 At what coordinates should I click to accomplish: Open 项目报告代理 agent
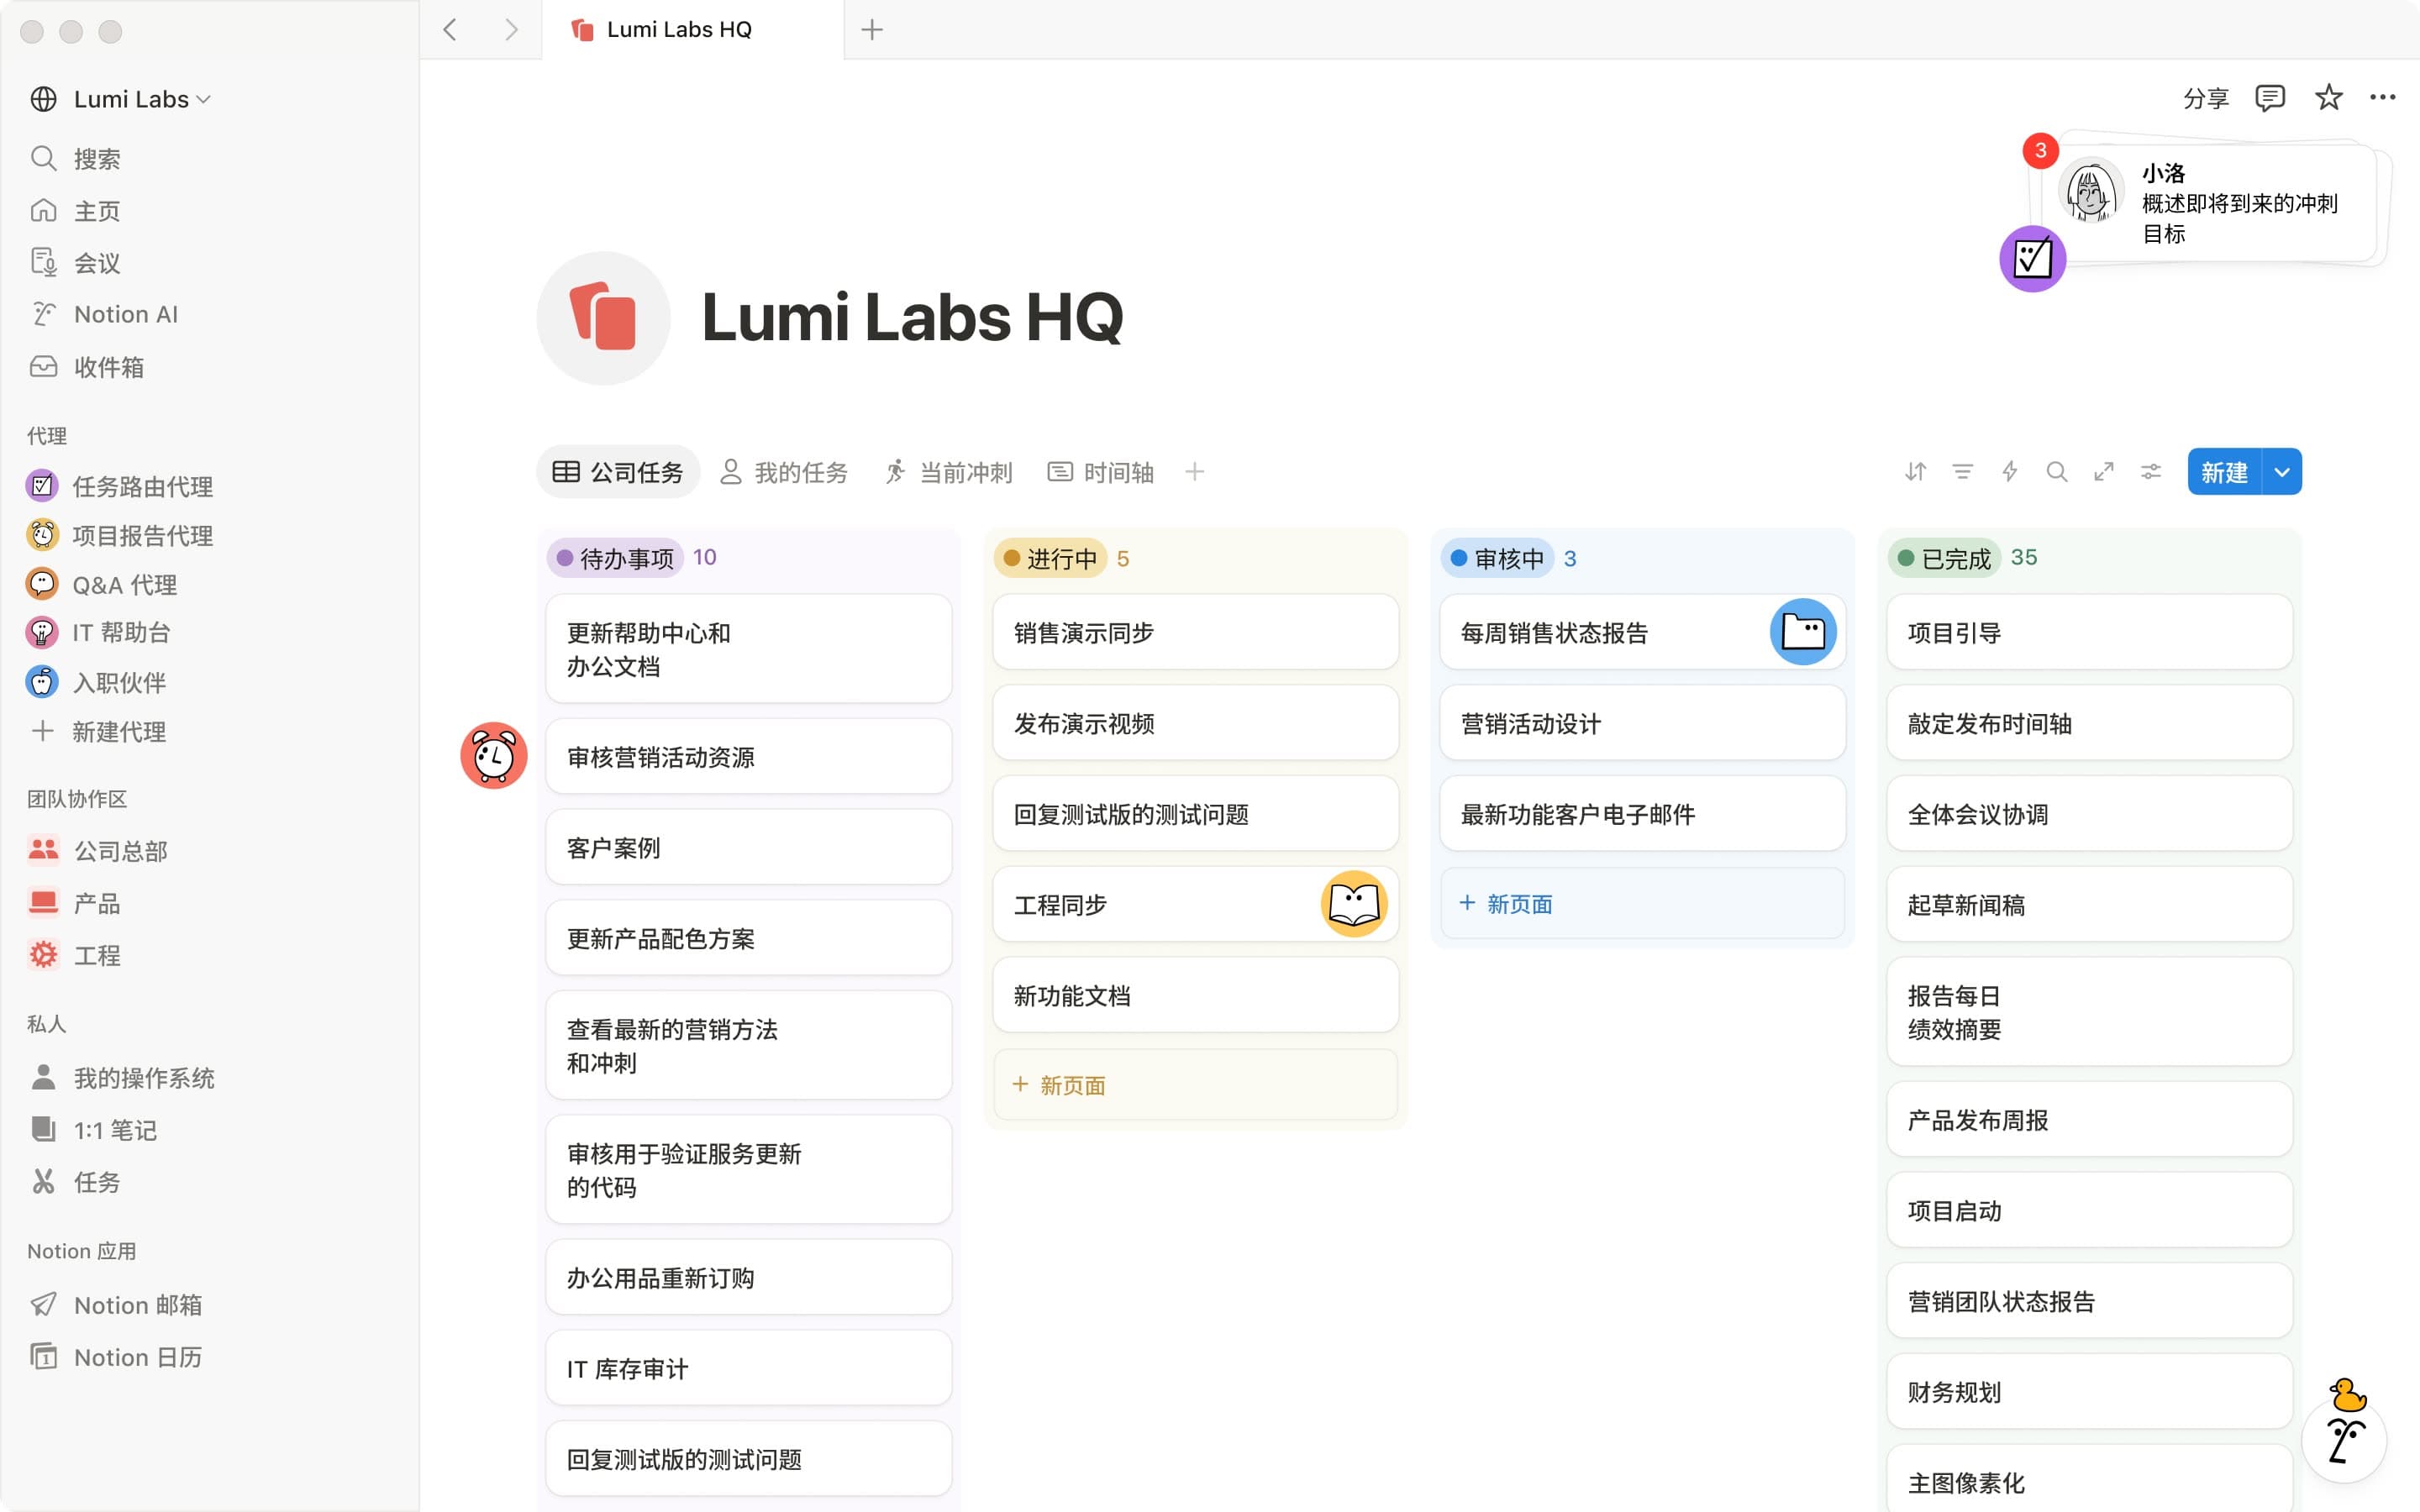click(x=142, y=535)
